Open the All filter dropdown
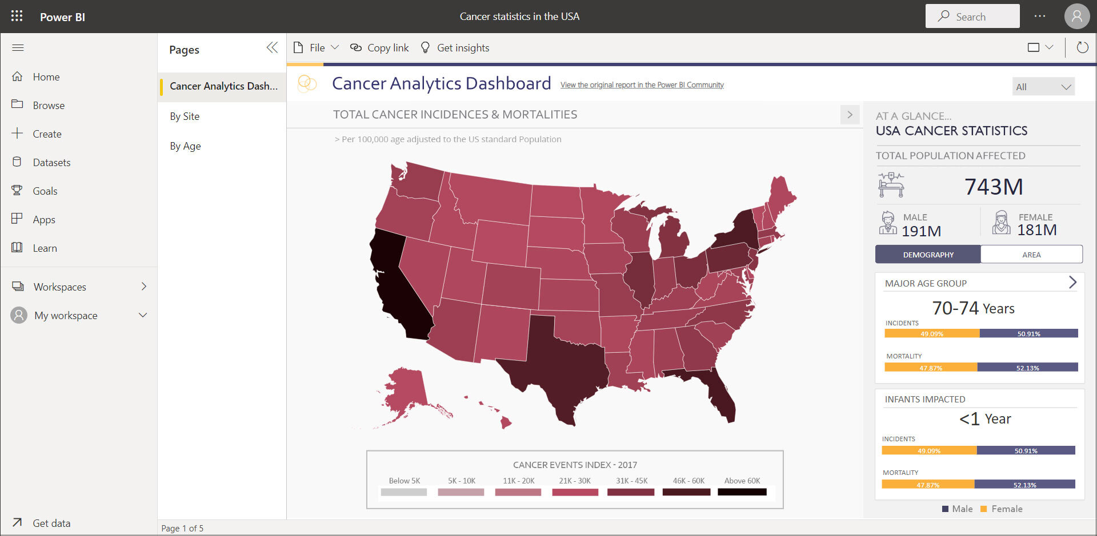Viewport: 1097px width, 536px height. (x=1043, y=86)
